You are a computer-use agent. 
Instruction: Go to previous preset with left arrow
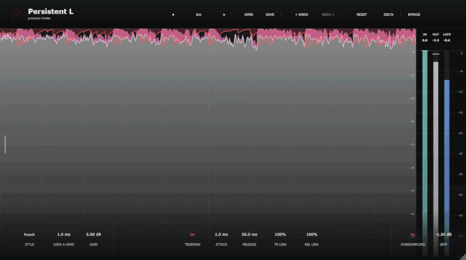click(173, 14)
